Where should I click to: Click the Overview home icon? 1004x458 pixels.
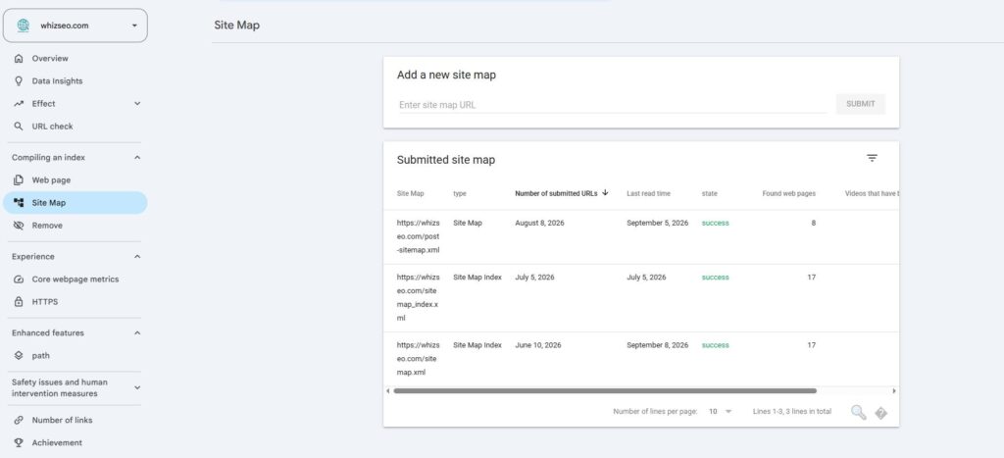[x=19, y=58]
